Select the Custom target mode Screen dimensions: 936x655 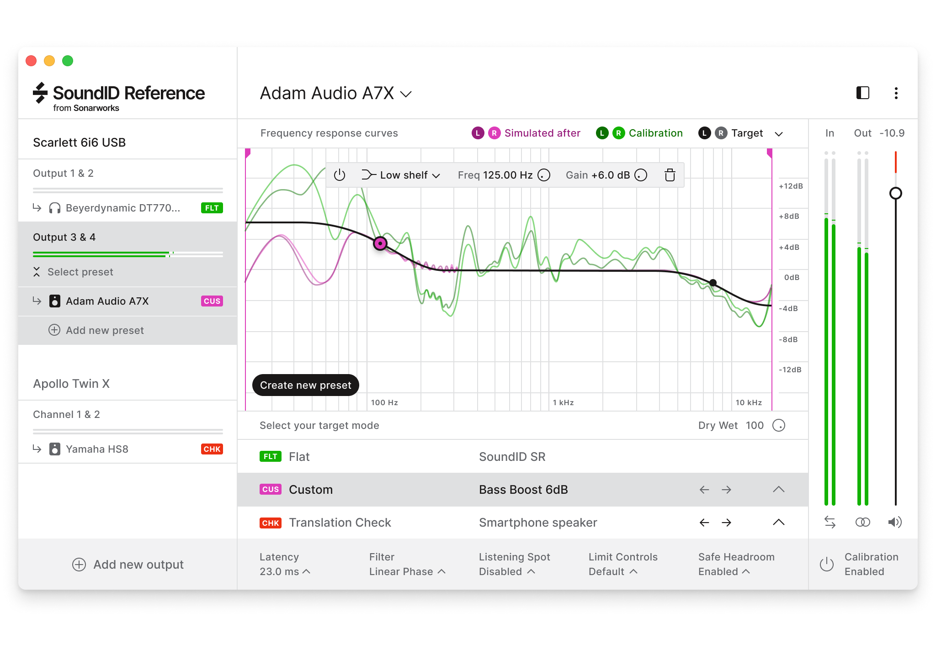(523, 490)
